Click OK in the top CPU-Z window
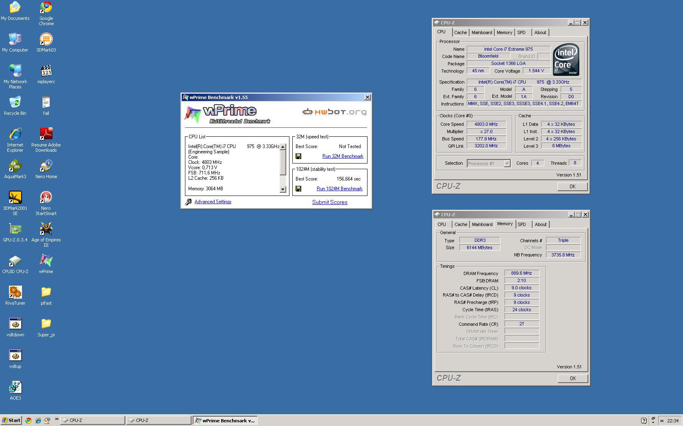 [x=572, y=187]
